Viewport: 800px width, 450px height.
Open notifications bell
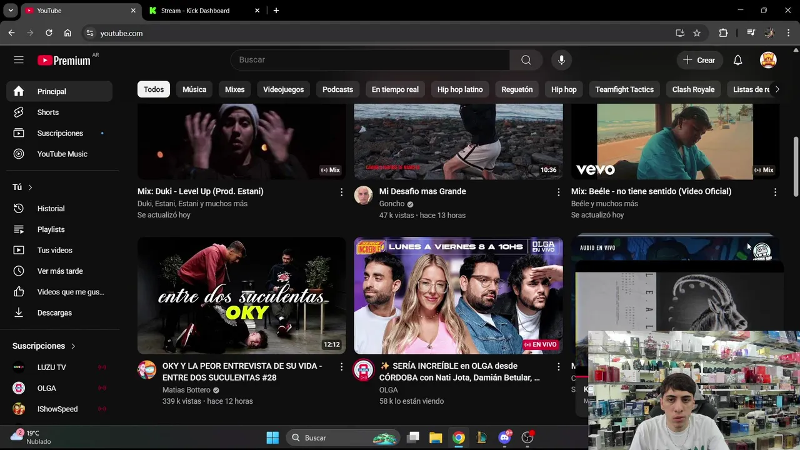(x=737, y=60)
